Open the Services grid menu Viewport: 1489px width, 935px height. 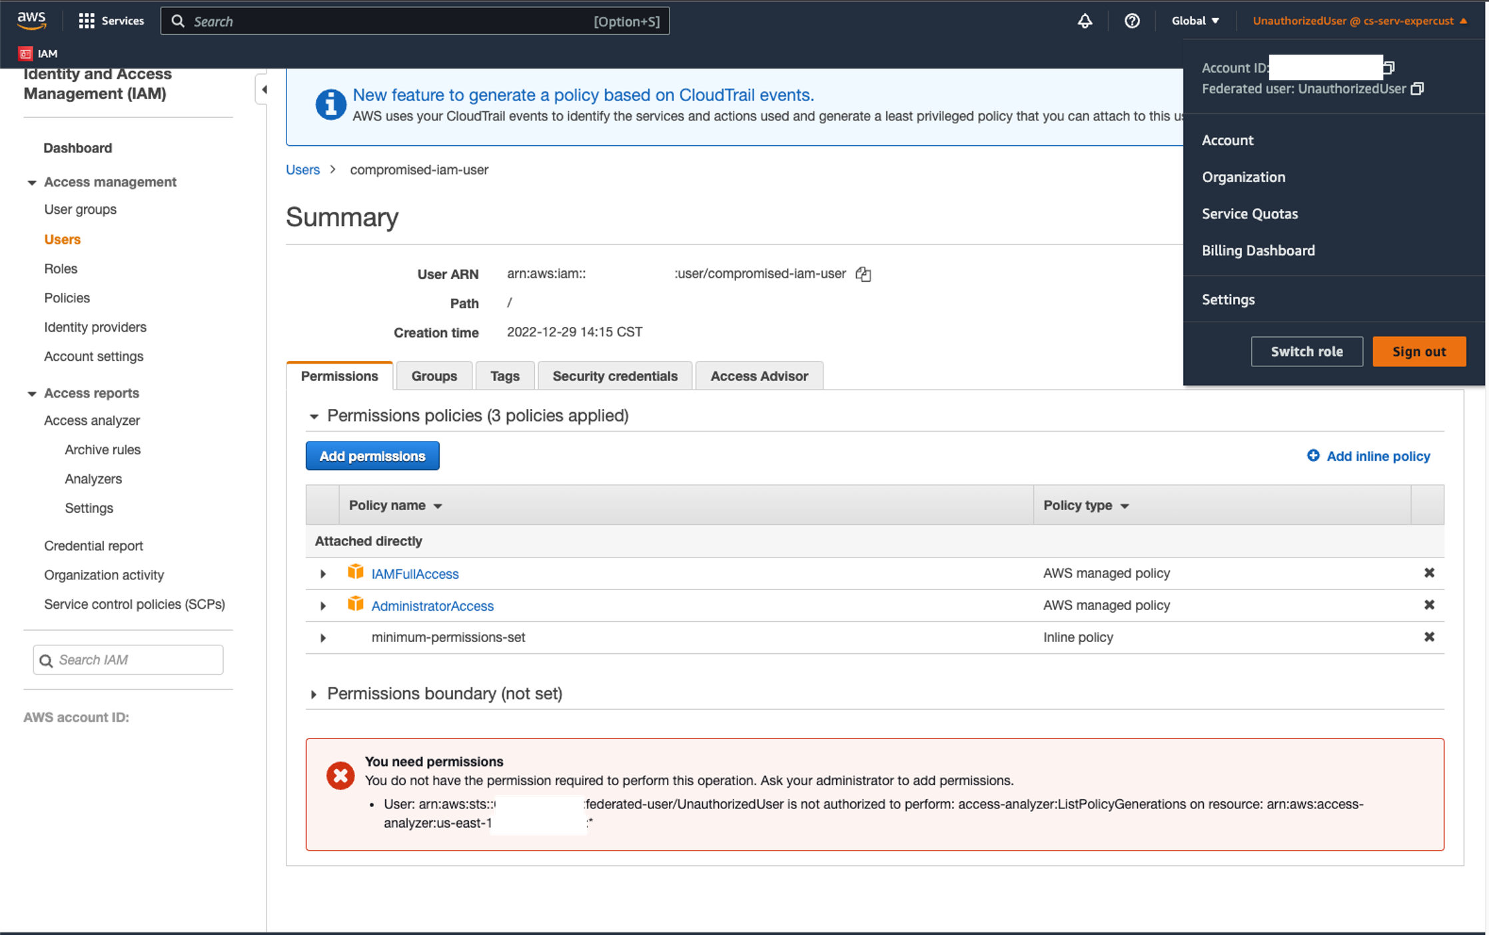click(111, 21)
